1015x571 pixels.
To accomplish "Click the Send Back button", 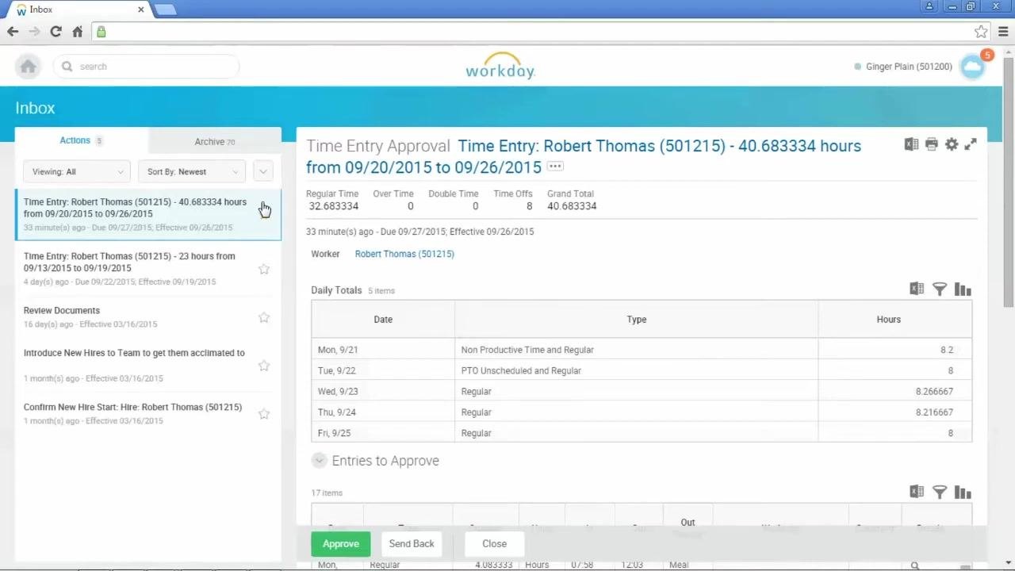I will pos(412,544).
